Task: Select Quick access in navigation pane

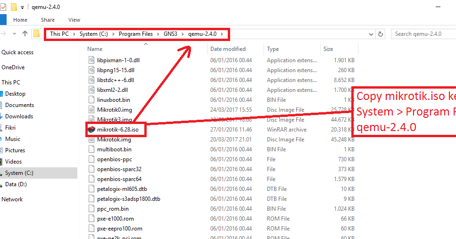Action: pyautogui.click(x=17, y=52)
